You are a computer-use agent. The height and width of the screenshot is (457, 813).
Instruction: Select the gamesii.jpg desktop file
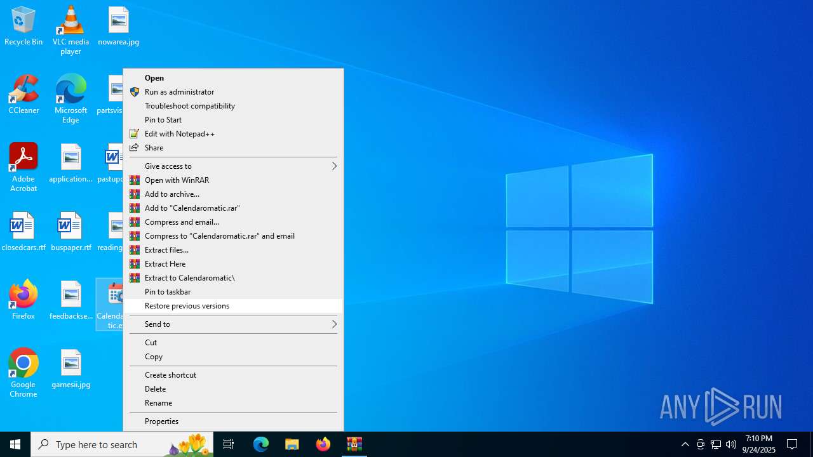click(71, 369)
